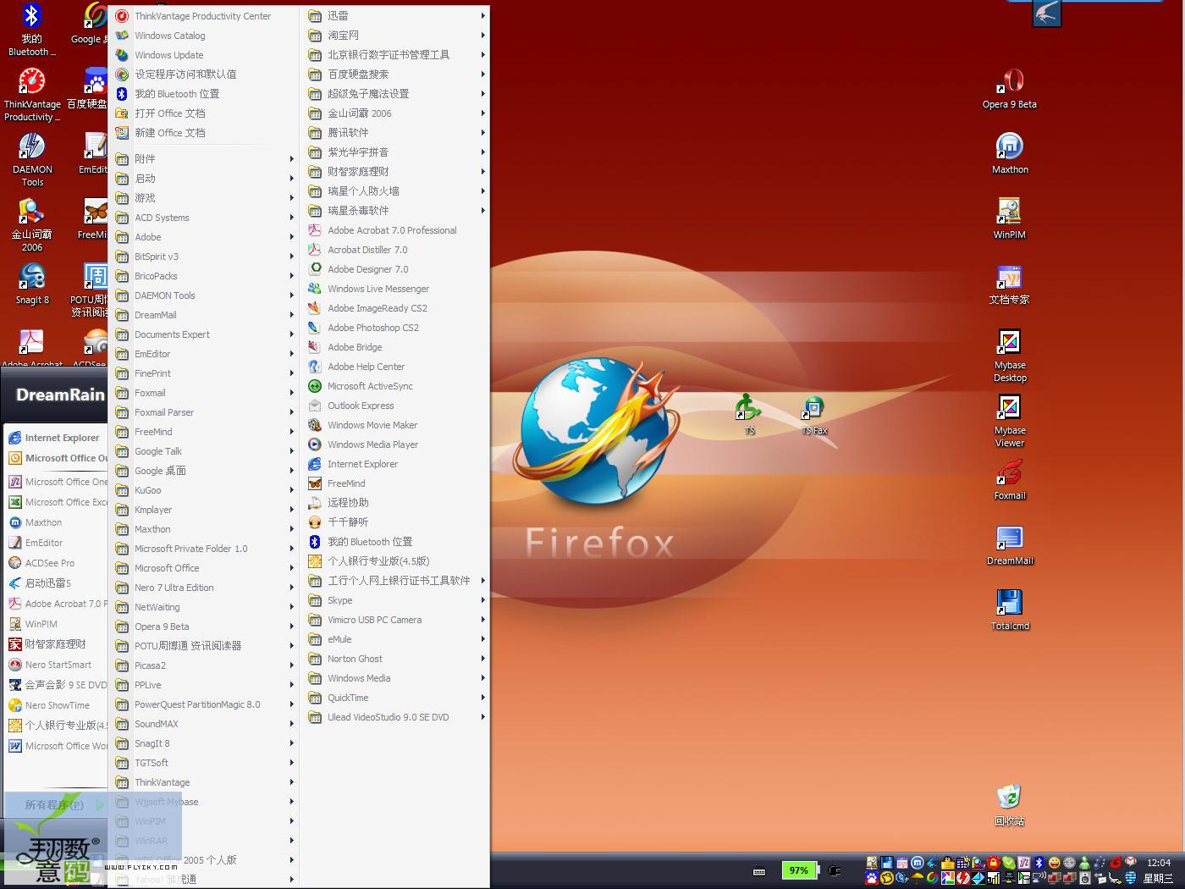The image size is (1185, 889).
Task: Open the 金山词霸 2006 desktop icon
Action: coord(31,225)
